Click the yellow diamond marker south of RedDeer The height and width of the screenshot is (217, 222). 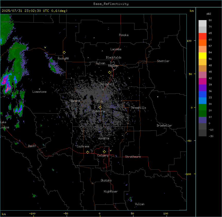(x=109, y=72)
